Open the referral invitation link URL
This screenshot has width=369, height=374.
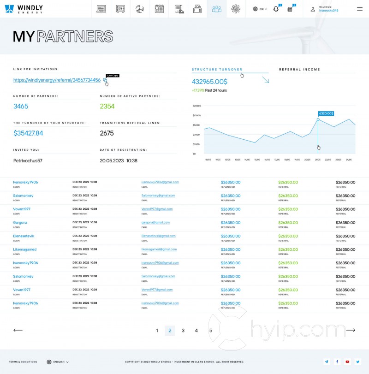(x=57, y=80)
